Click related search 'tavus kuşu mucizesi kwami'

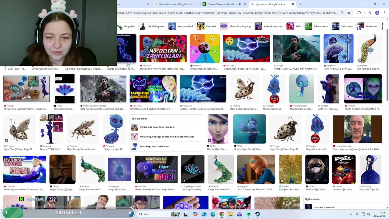click(167, 146)
